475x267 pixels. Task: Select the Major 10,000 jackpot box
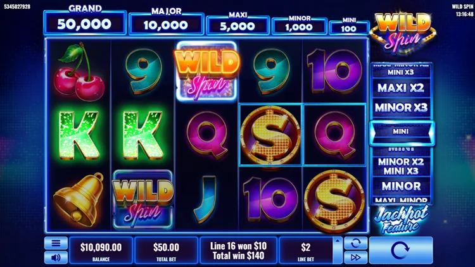pos(166,24)
